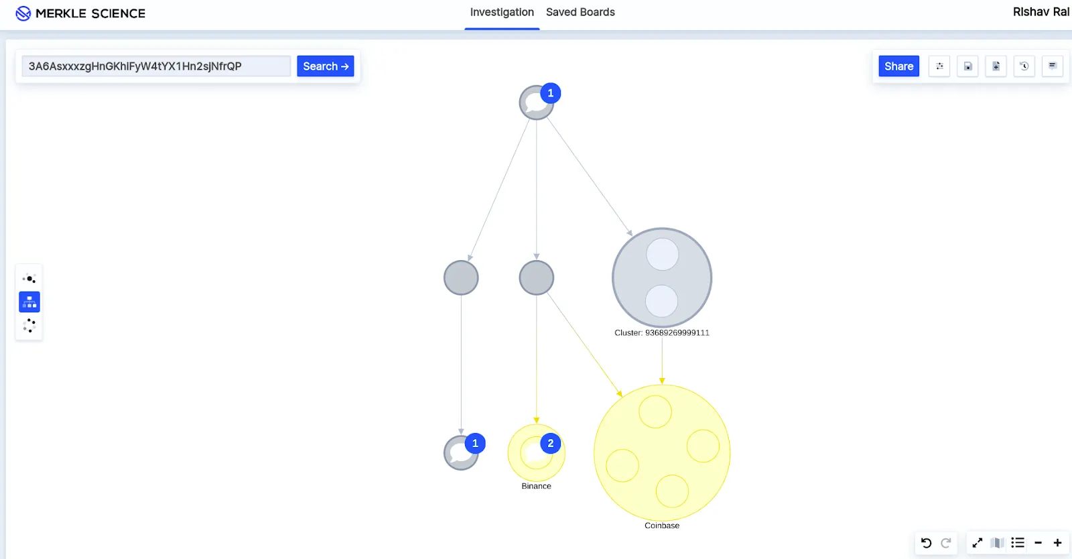Open comment badge on the top root node
Image resolution: width=1072 pixels, height=559 pixels.
(x=551, y=93)
